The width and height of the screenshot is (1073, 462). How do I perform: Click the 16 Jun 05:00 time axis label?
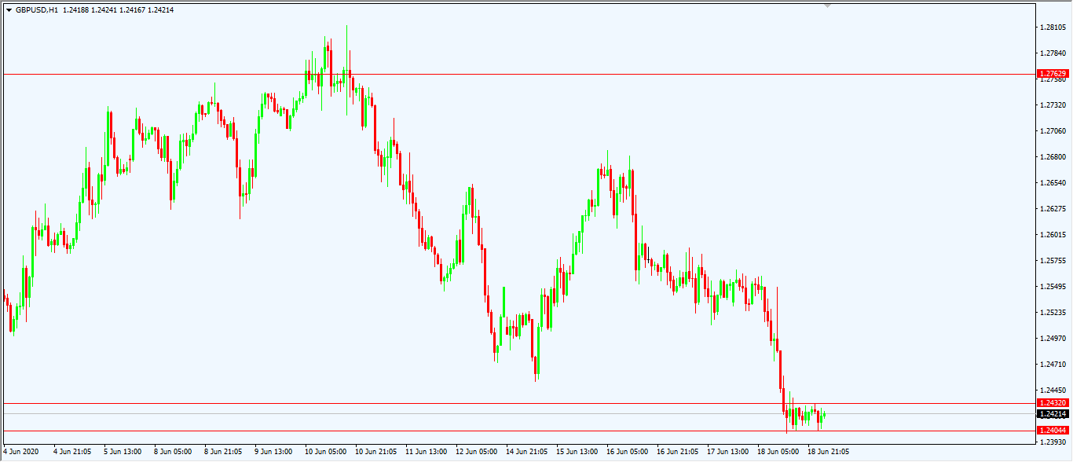(x=628, y=452)
